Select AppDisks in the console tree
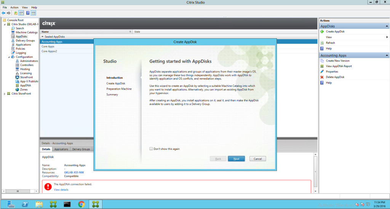 [21, 36]
